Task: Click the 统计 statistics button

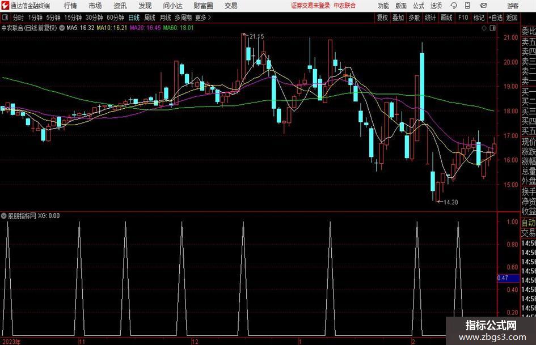Action: pyautogui.click(x=430, y=18)
